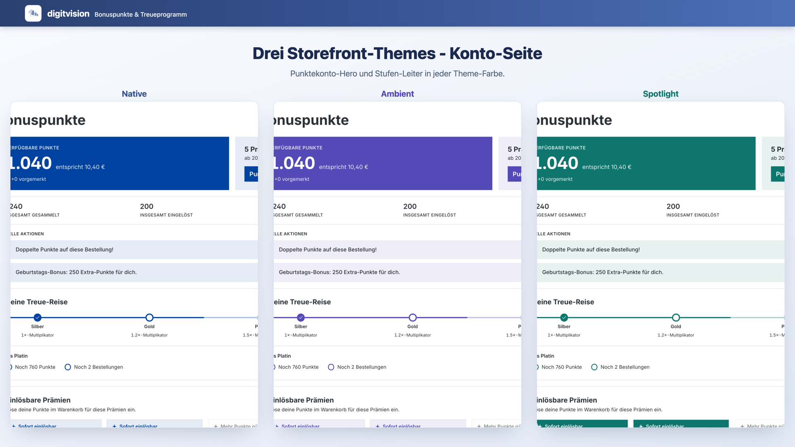This screenshot has width=795, height=447.
Task: Open Geburtstags-Bonus banner in Spotlight
Action: point(661,272)
